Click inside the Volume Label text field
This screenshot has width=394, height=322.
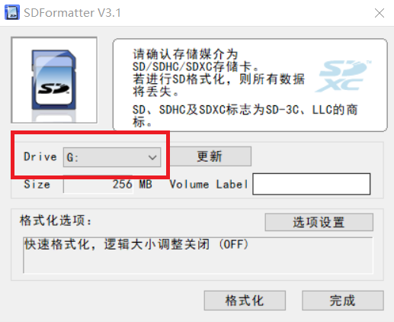tap(312, 184)
